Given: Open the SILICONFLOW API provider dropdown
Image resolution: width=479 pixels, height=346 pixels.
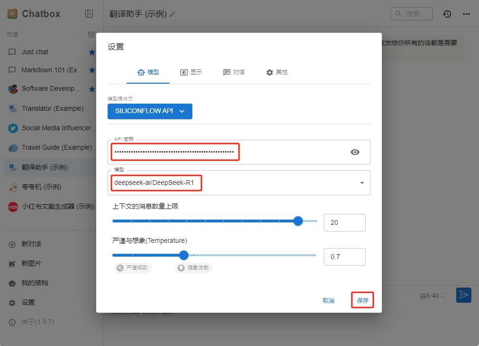Looking at the screenshot, I should [x=150, y=111].
